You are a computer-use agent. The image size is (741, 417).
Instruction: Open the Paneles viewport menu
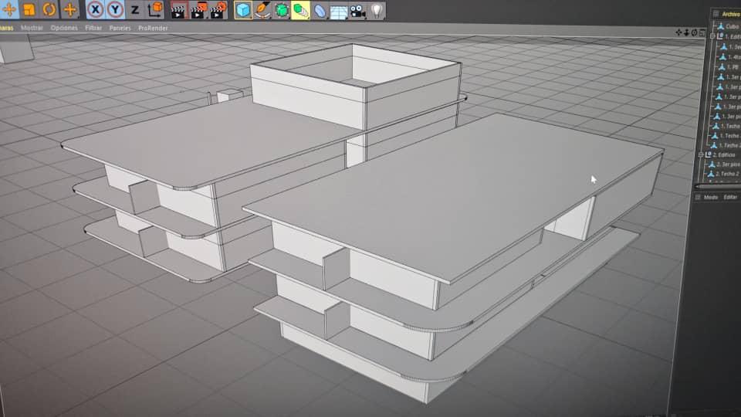click(x=120, y=28)
